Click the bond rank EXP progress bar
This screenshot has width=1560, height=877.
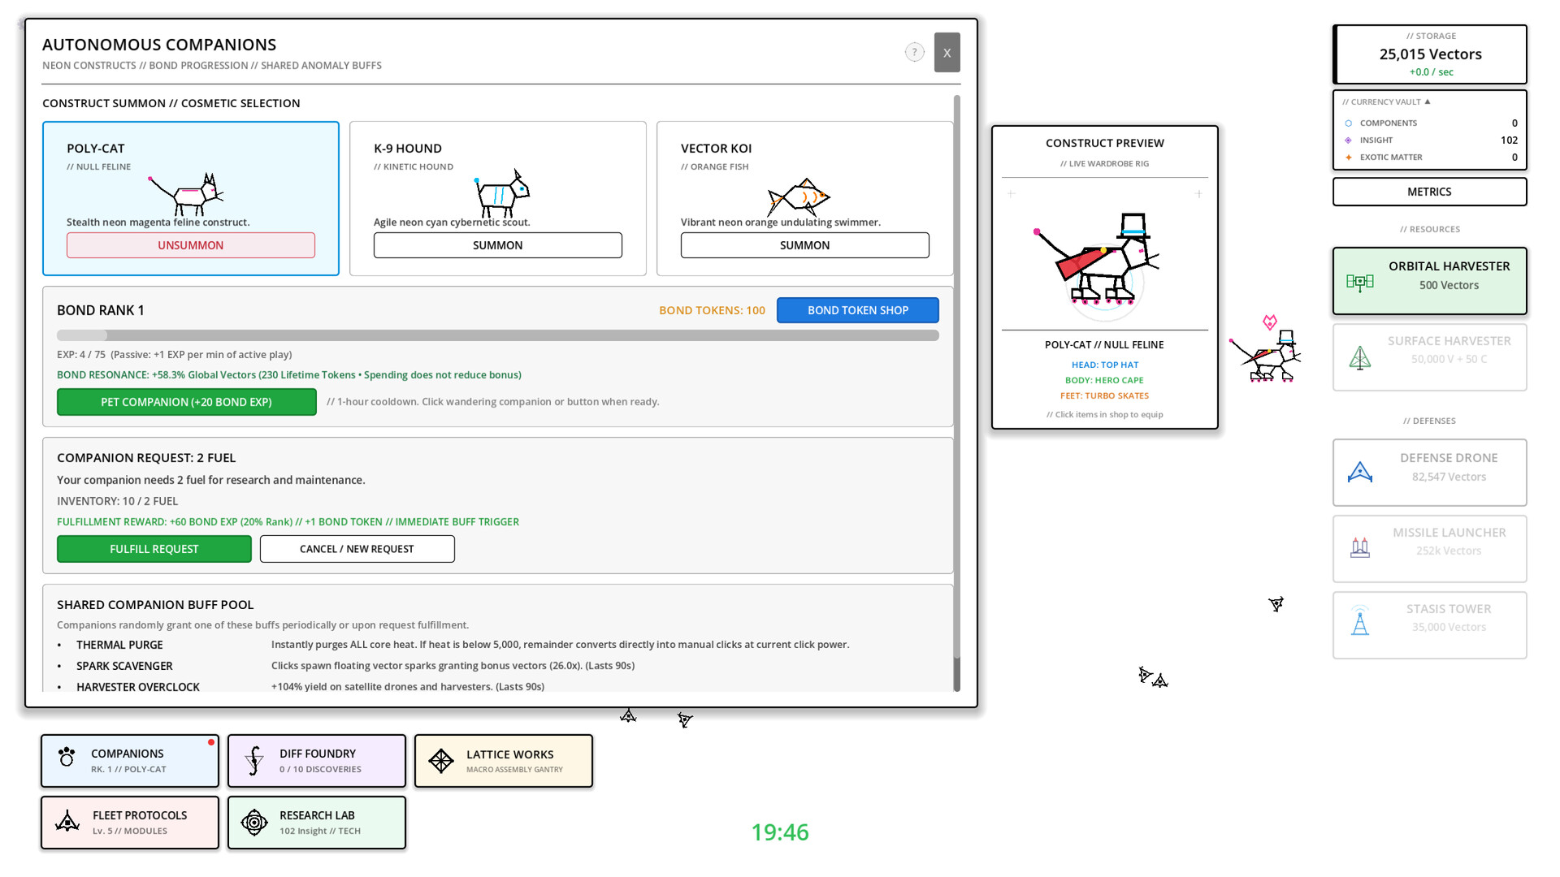coord(498,335)
